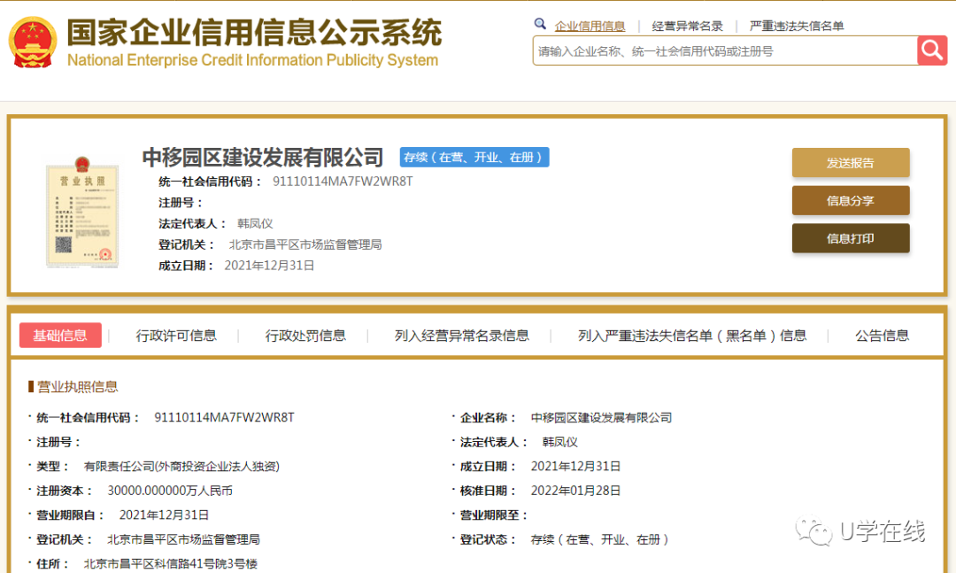Click the 成立日期 value in license info
Screen dimensions: 956x573
(575, 466)
